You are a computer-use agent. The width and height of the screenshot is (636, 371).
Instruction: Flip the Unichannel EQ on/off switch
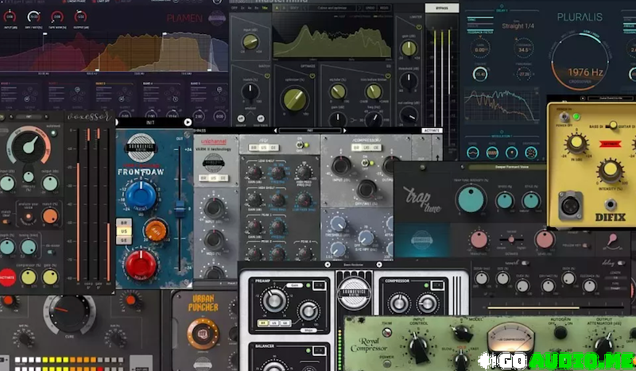302,145
